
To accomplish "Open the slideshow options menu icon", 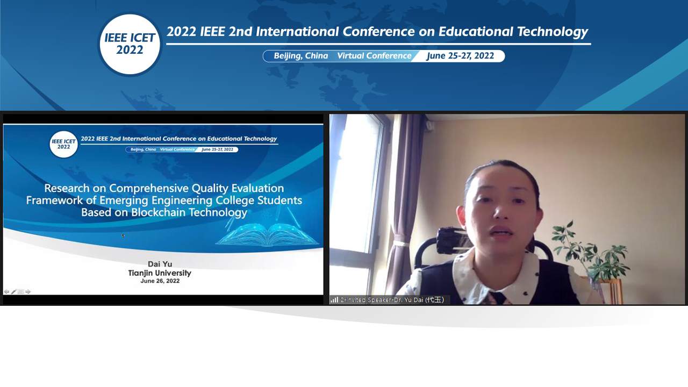I will pyautogui.click(x=21, y=292).
